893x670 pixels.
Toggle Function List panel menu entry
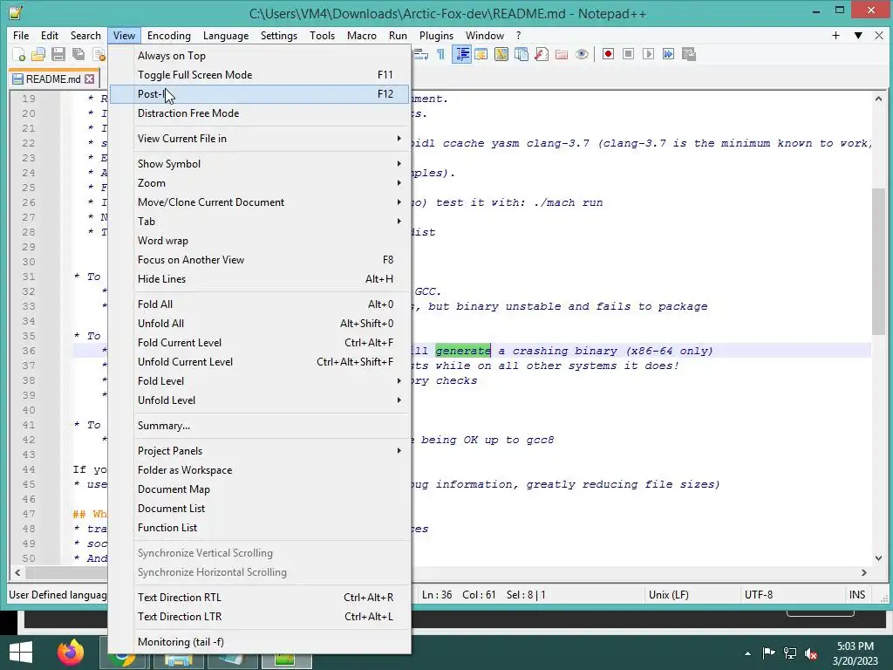pos(260,528)
